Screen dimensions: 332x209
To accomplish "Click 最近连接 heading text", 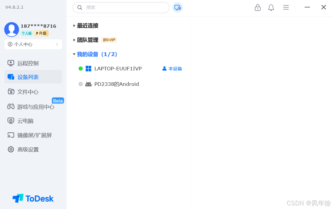I will [88, 26].
